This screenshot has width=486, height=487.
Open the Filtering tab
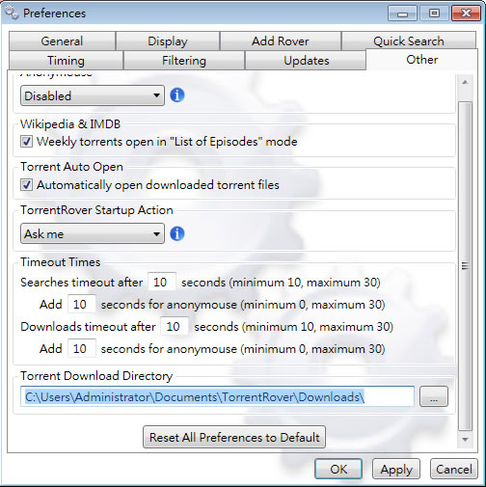[184, 61]
